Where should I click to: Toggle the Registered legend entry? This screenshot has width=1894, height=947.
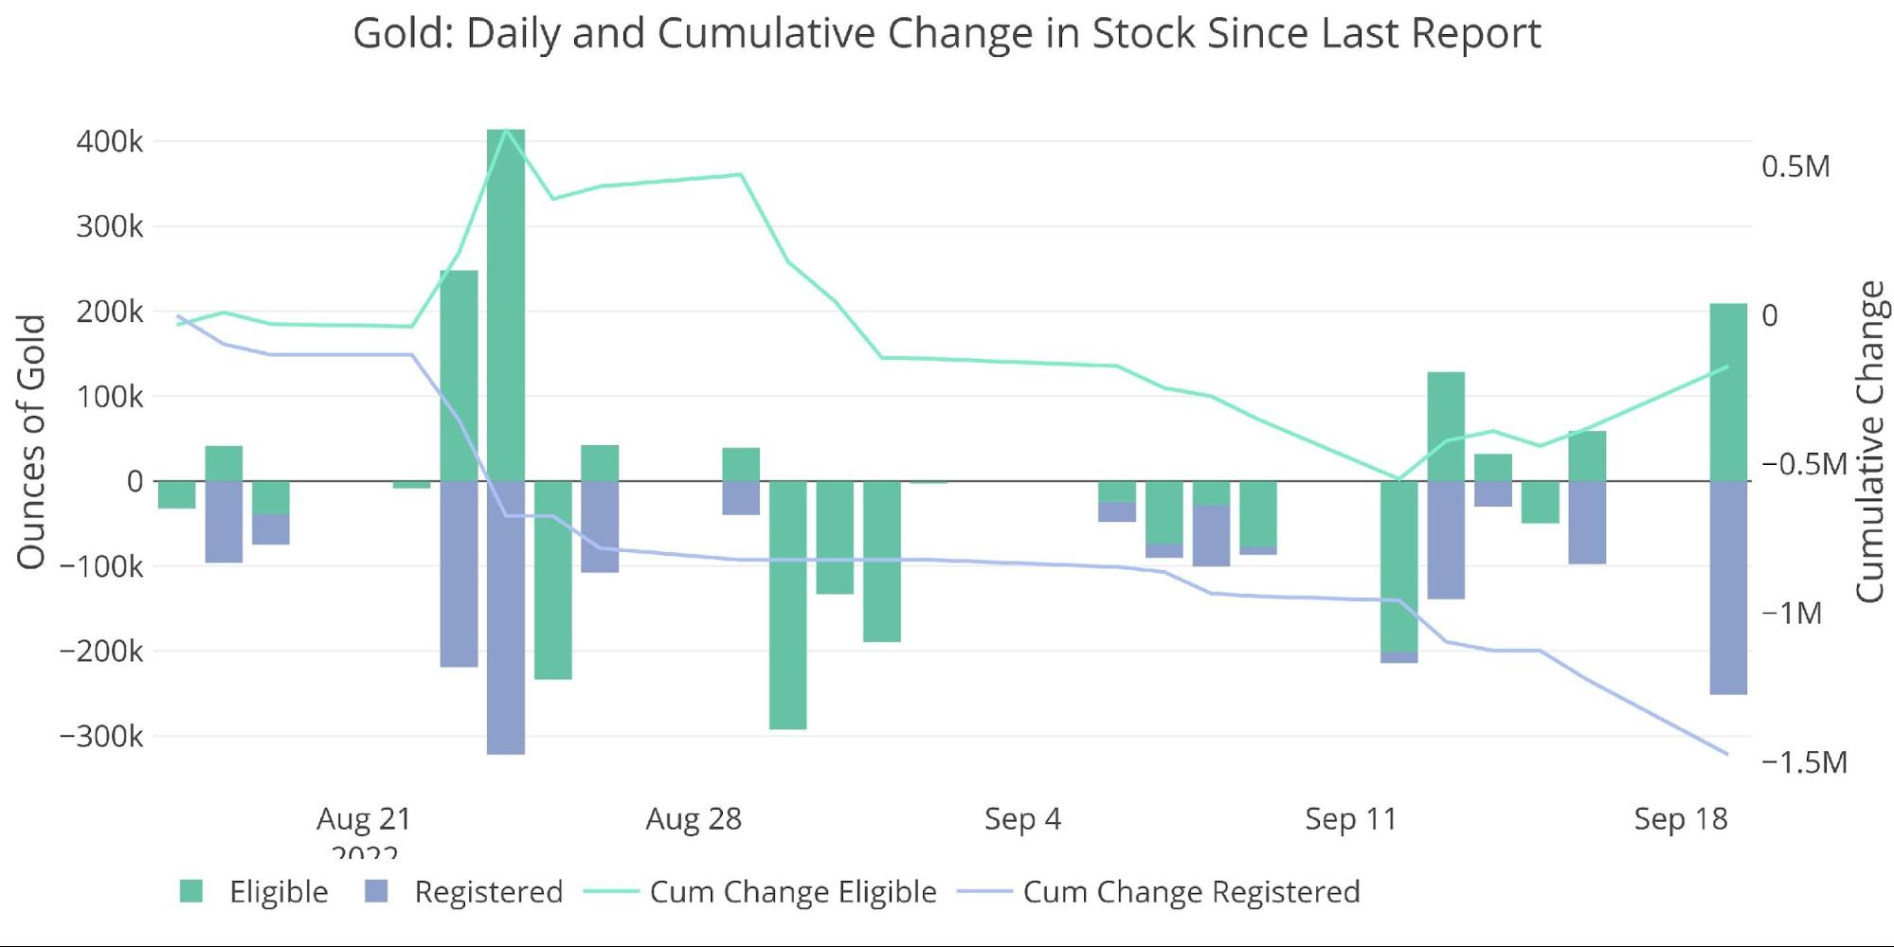pyautogui.click(x=464, y=892)
